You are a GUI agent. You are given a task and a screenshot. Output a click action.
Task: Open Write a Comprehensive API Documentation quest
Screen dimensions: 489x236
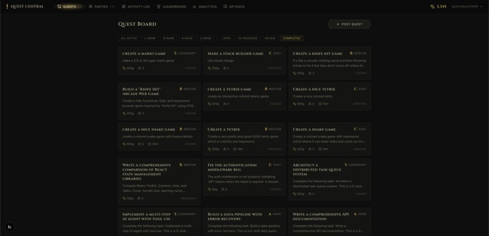(329, 221)
